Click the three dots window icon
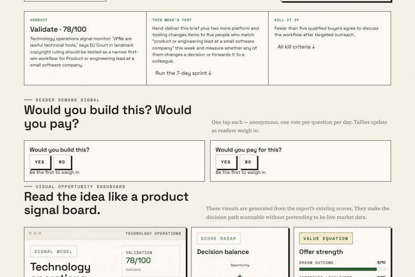415x277 pixels. [35, 233]
